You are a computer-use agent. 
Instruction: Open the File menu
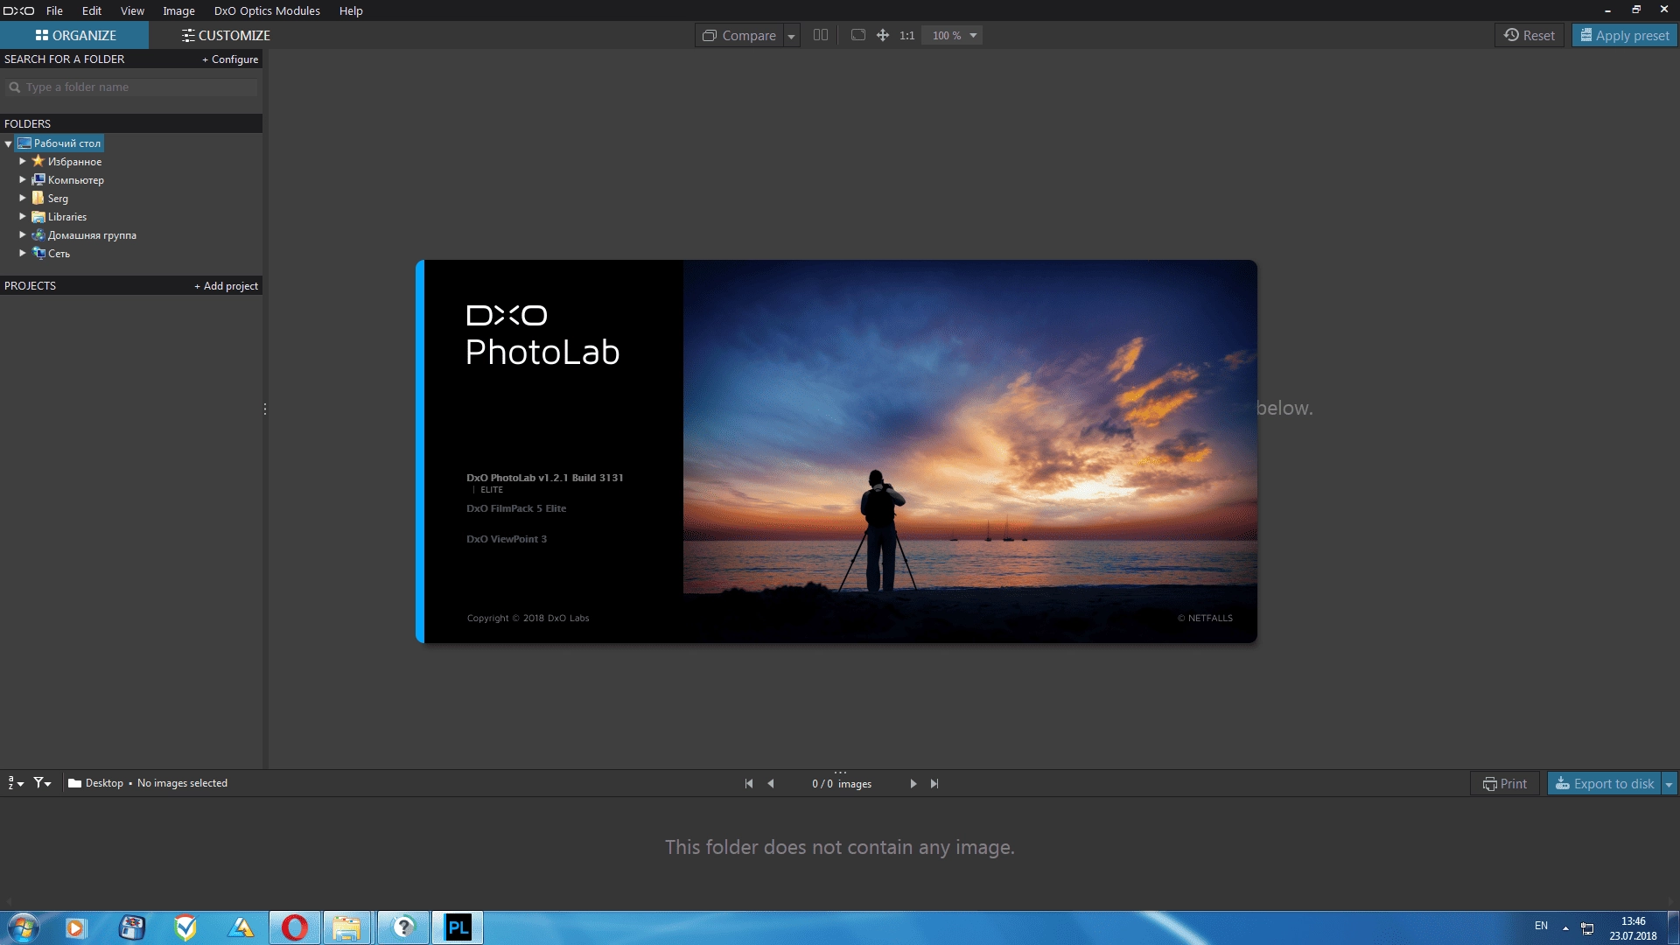pyautogui.click(x=54, y=10)
